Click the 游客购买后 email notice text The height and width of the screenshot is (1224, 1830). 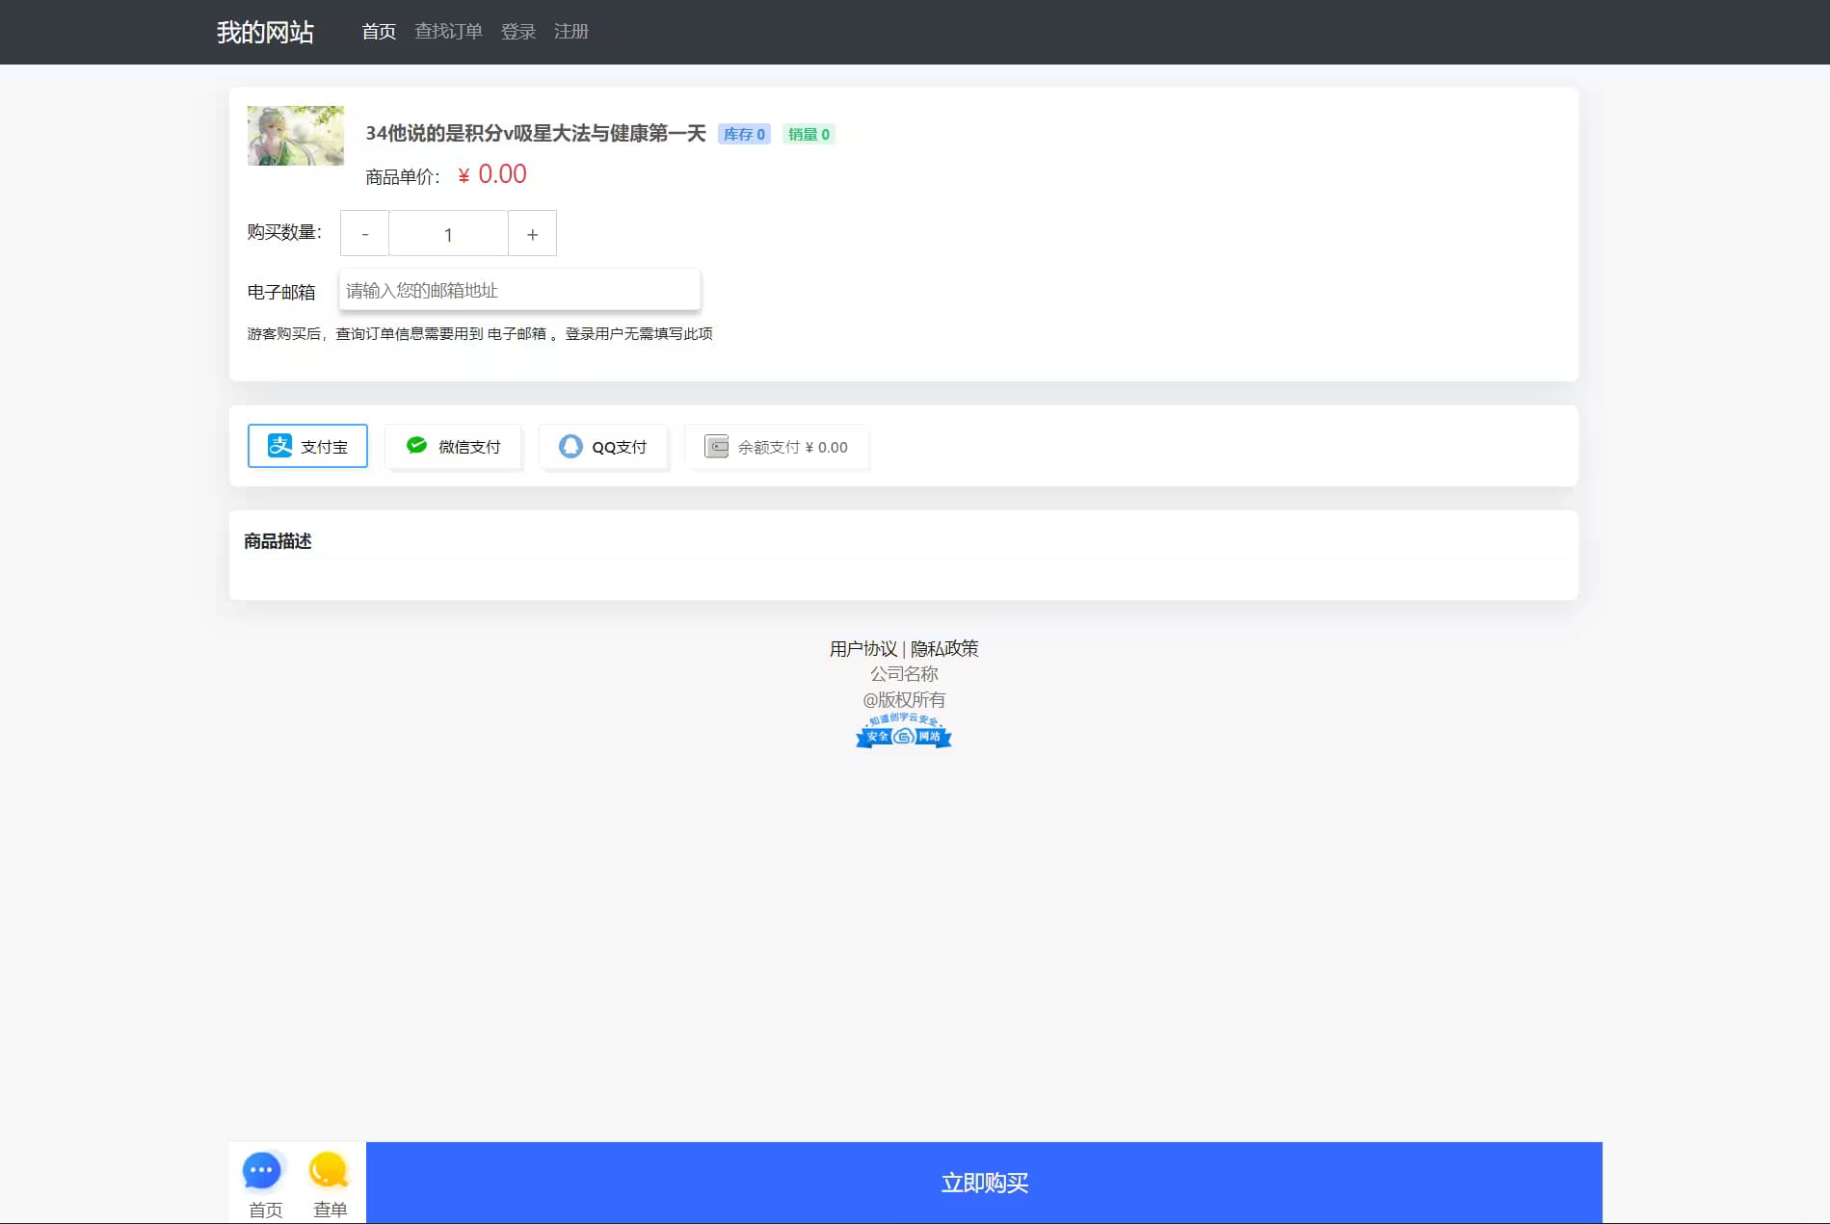[480, 333]
